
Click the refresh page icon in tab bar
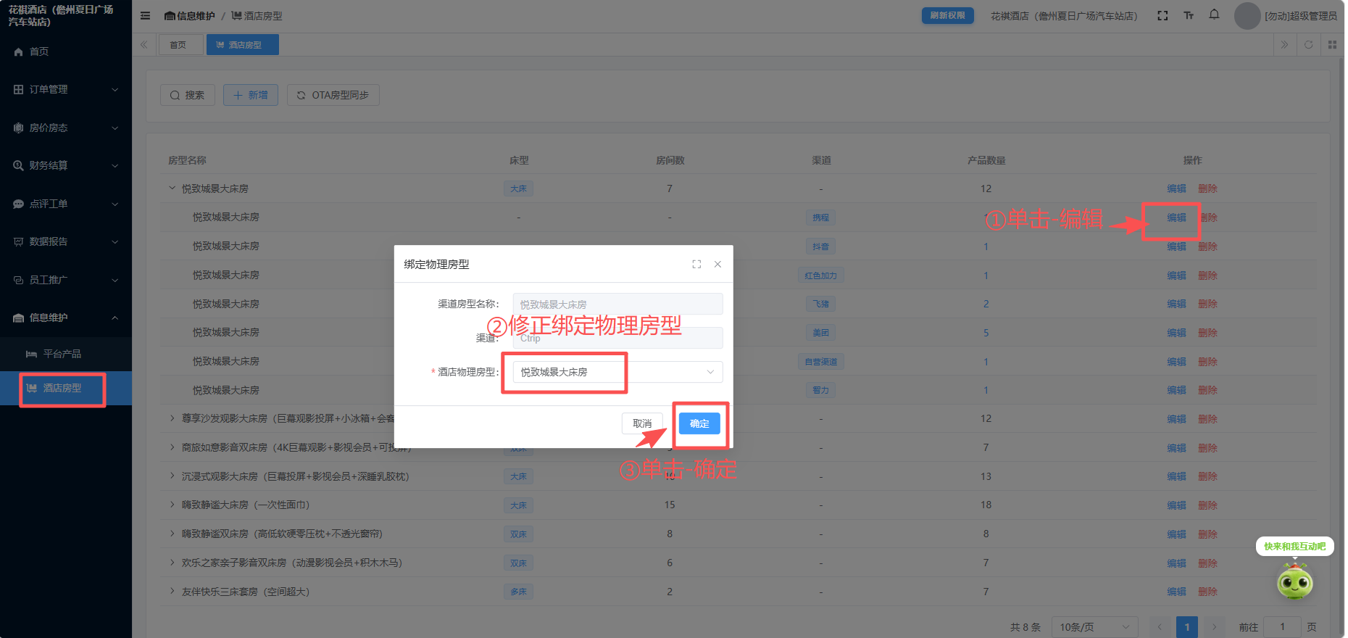[x=1308, y=45]
